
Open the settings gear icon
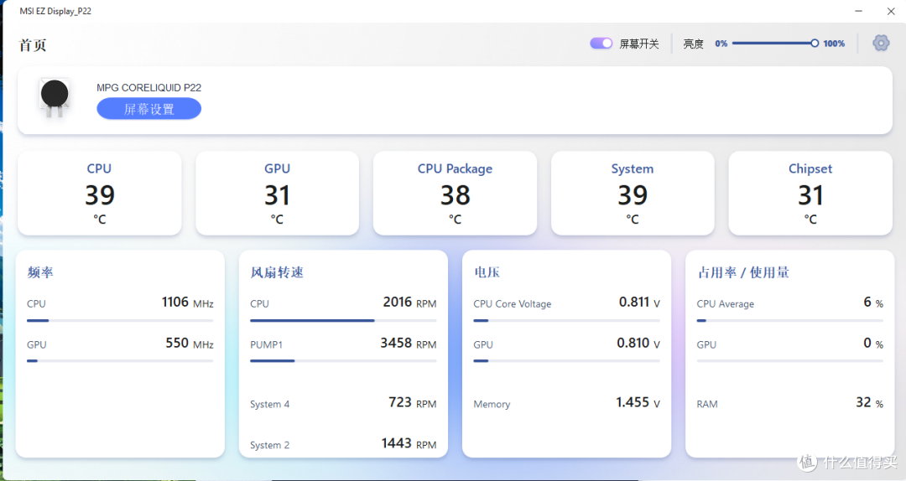coord(881,43)
